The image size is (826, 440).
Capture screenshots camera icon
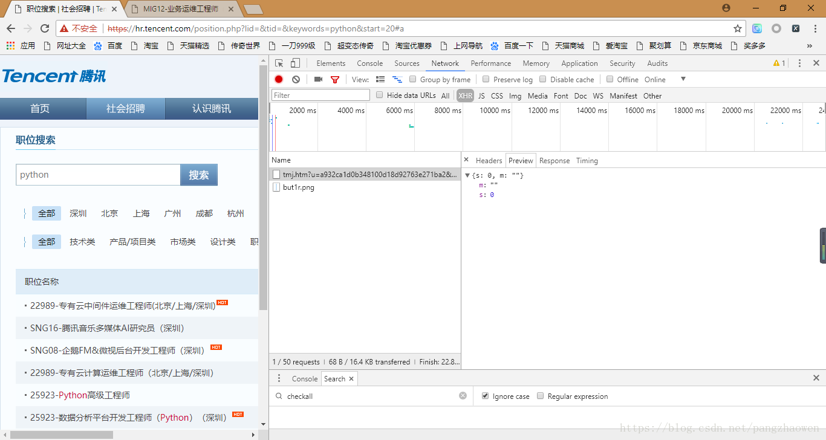(318, 79)
